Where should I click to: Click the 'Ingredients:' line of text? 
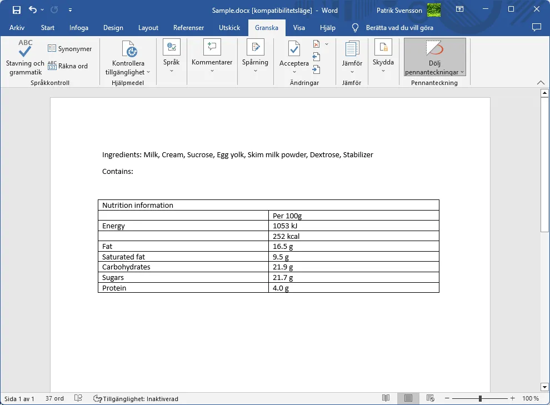coord(237,154)
